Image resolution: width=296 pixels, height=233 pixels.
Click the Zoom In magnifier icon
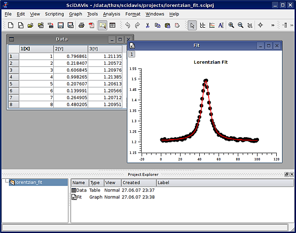(231, 25)
